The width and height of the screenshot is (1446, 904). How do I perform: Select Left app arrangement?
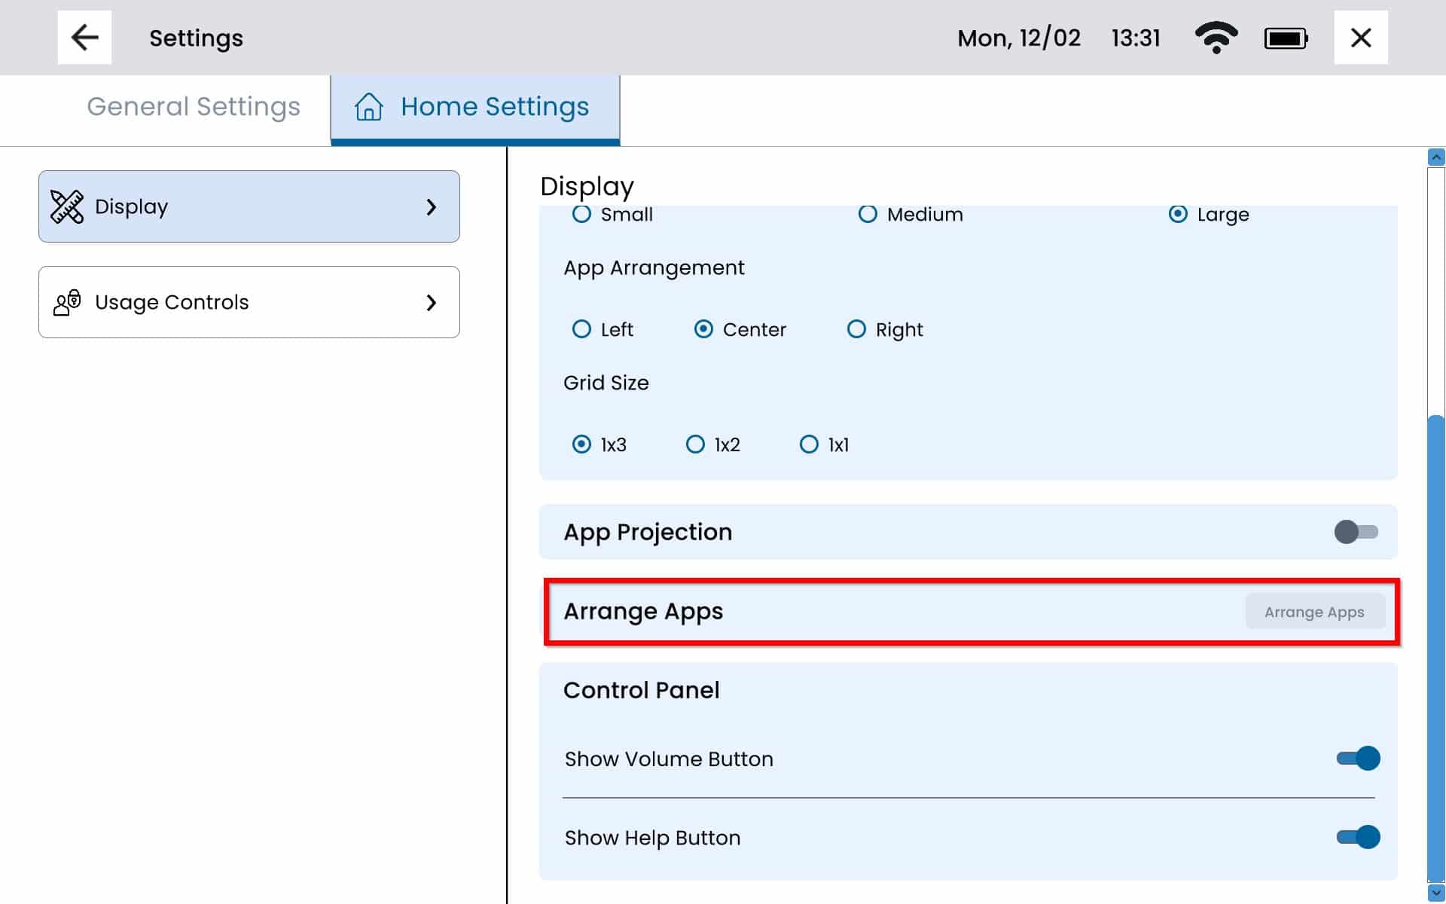(x=581, y=329)
